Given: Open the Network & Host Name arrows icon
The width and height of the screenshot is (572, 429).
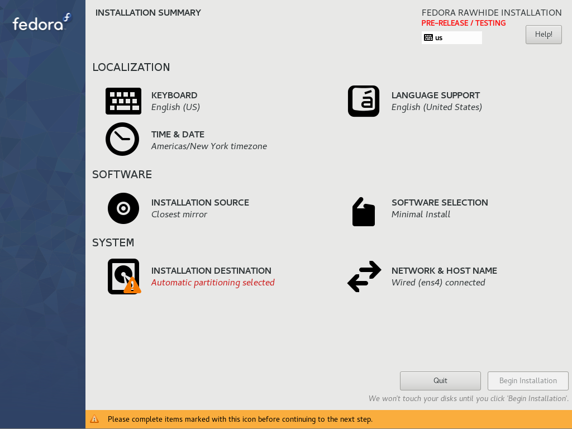Looking at the screenshot, I should pos(364,277).
